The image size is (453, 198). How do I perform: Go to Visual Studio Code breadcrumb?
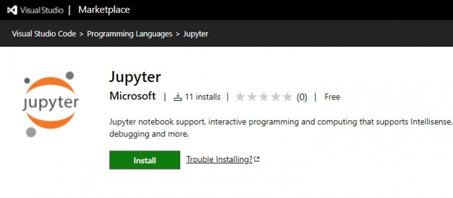pos(44,34)
